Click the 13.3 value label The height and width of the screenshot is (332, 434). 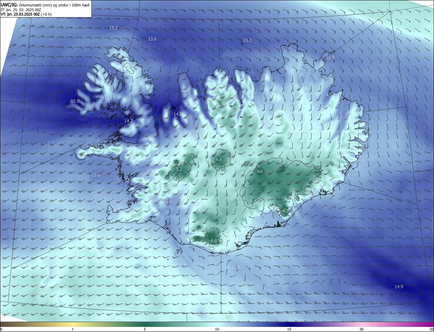tap(247, 40)
